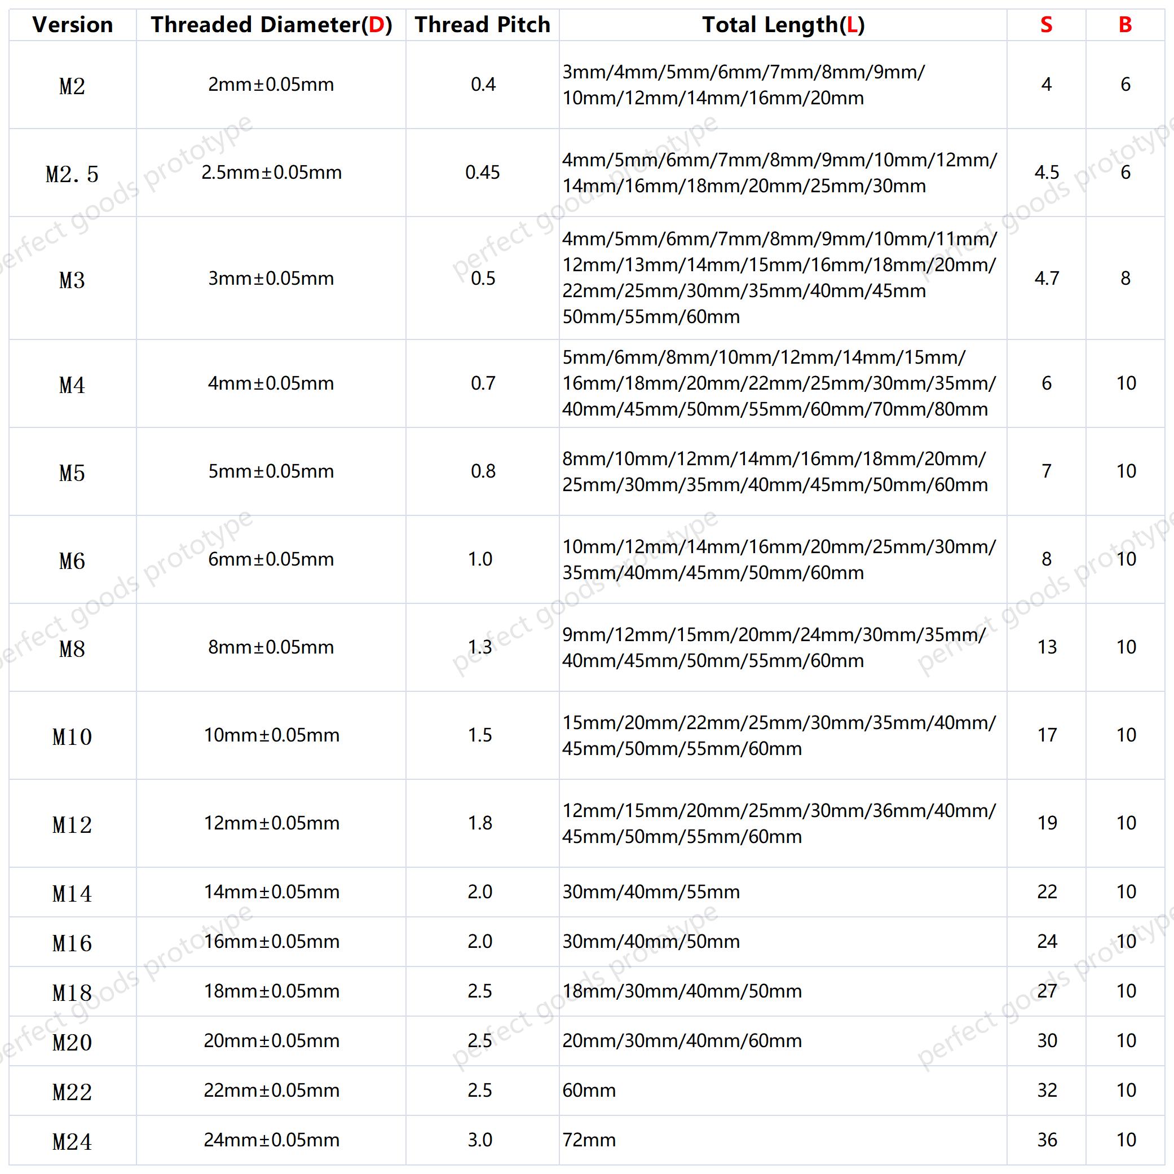The height and width of the screenshot is (1174, 1174).
Task: Click the red B column header
Action: point(1126,25)
